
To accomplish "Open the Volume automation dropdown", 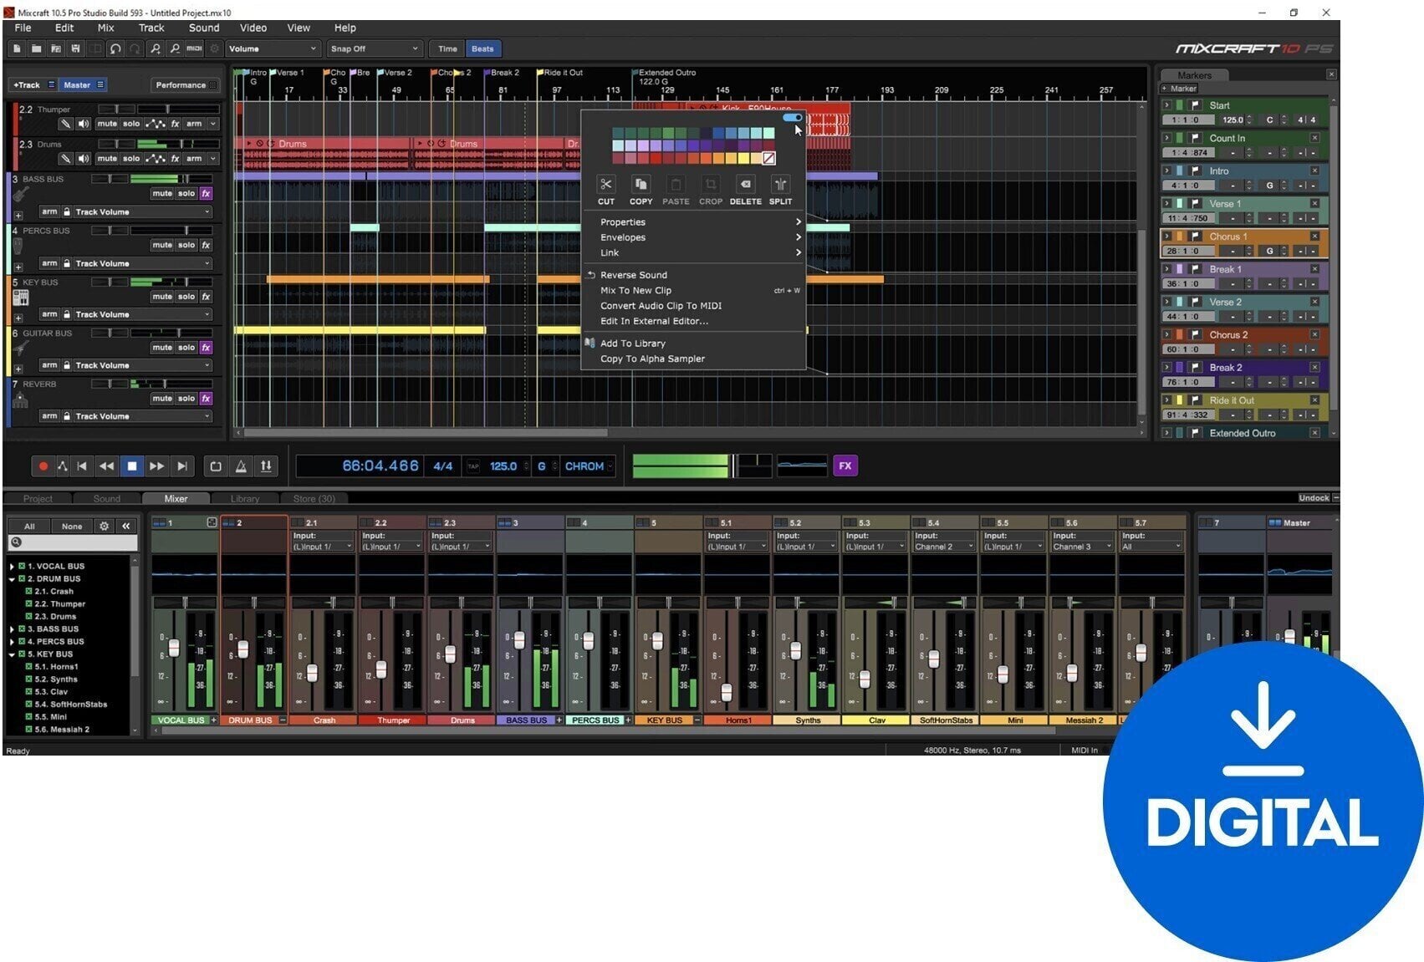I will pos(273,48).
